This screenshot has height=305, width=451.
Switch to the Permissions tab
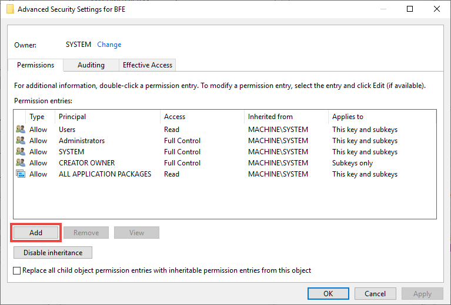[35, 65]
